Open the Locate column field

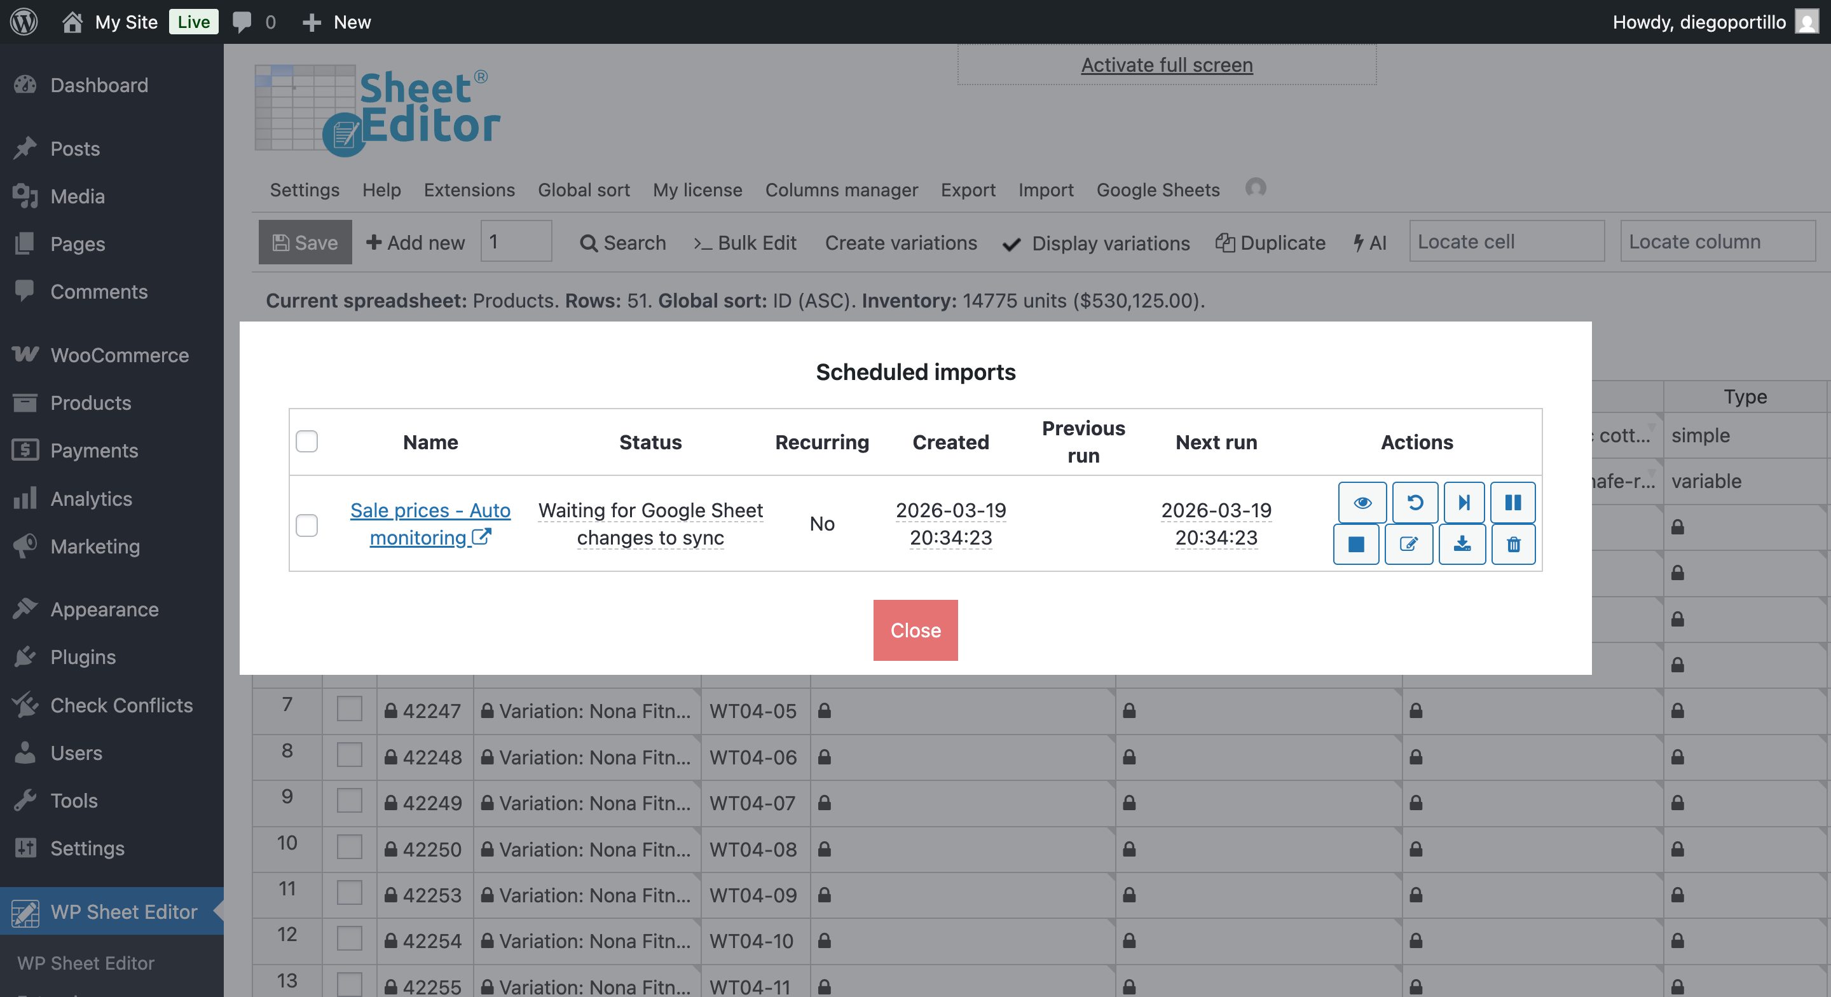(1717, 241)
